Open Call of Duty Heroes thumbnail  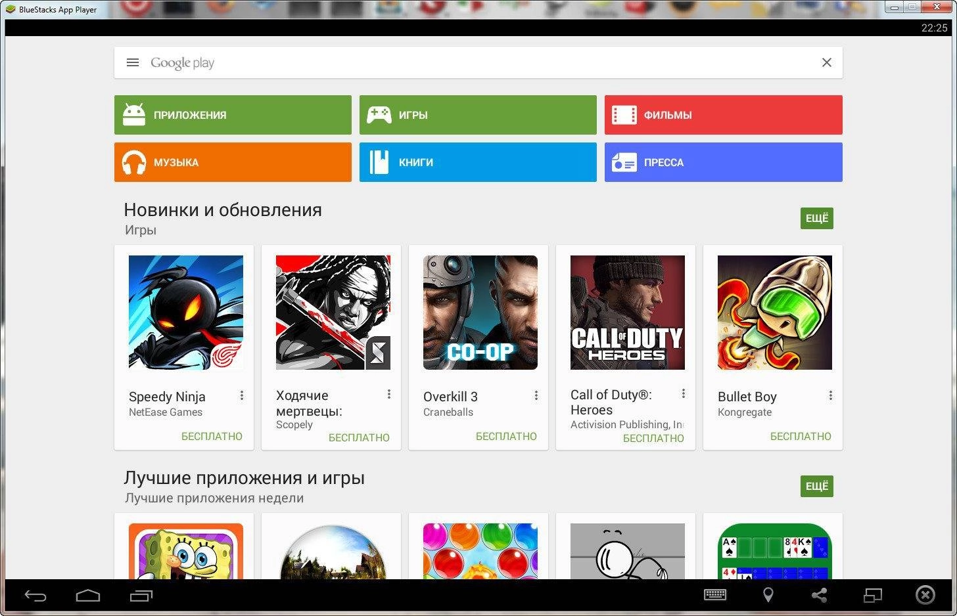(628, 313)
